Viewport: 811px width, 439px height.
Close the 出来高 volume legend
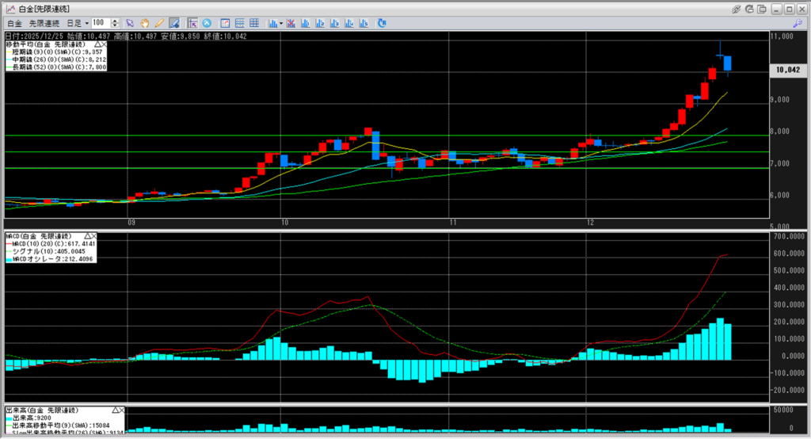coord(120,410)
